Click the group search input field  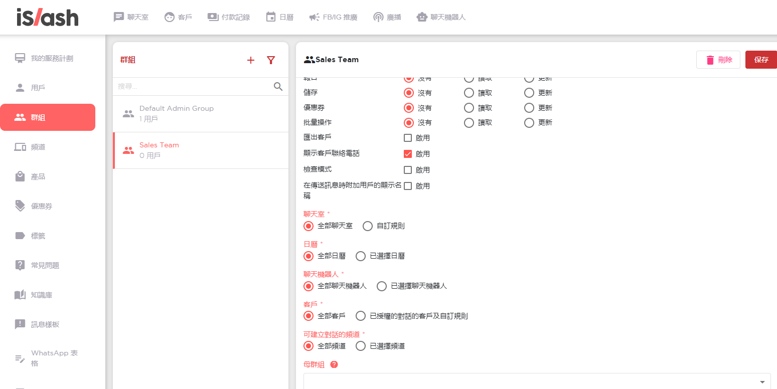(193, 87)
